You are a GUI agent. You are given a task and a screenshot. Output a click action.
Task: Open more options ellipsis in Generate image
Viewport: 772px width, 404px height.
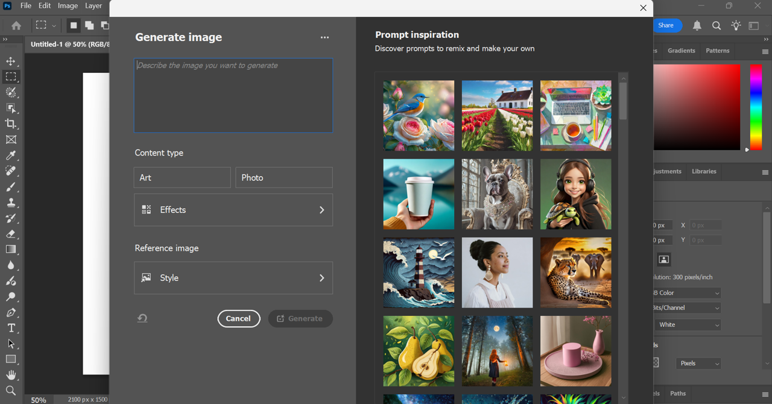point(324,37)
